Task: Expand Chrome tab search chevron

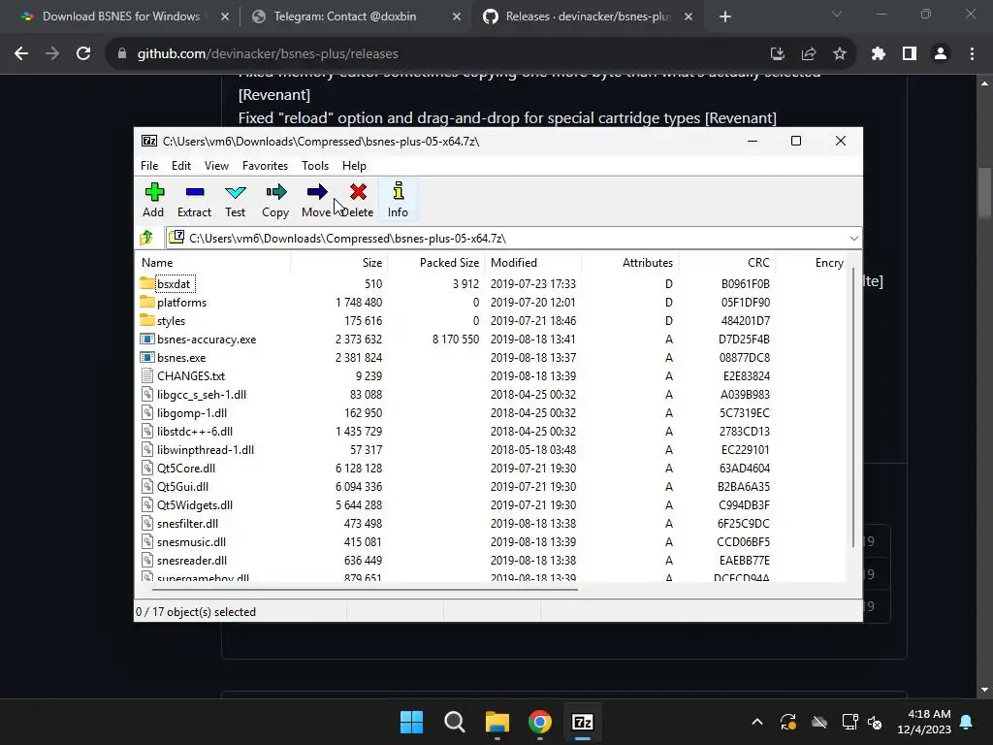Action: (837, 14)
